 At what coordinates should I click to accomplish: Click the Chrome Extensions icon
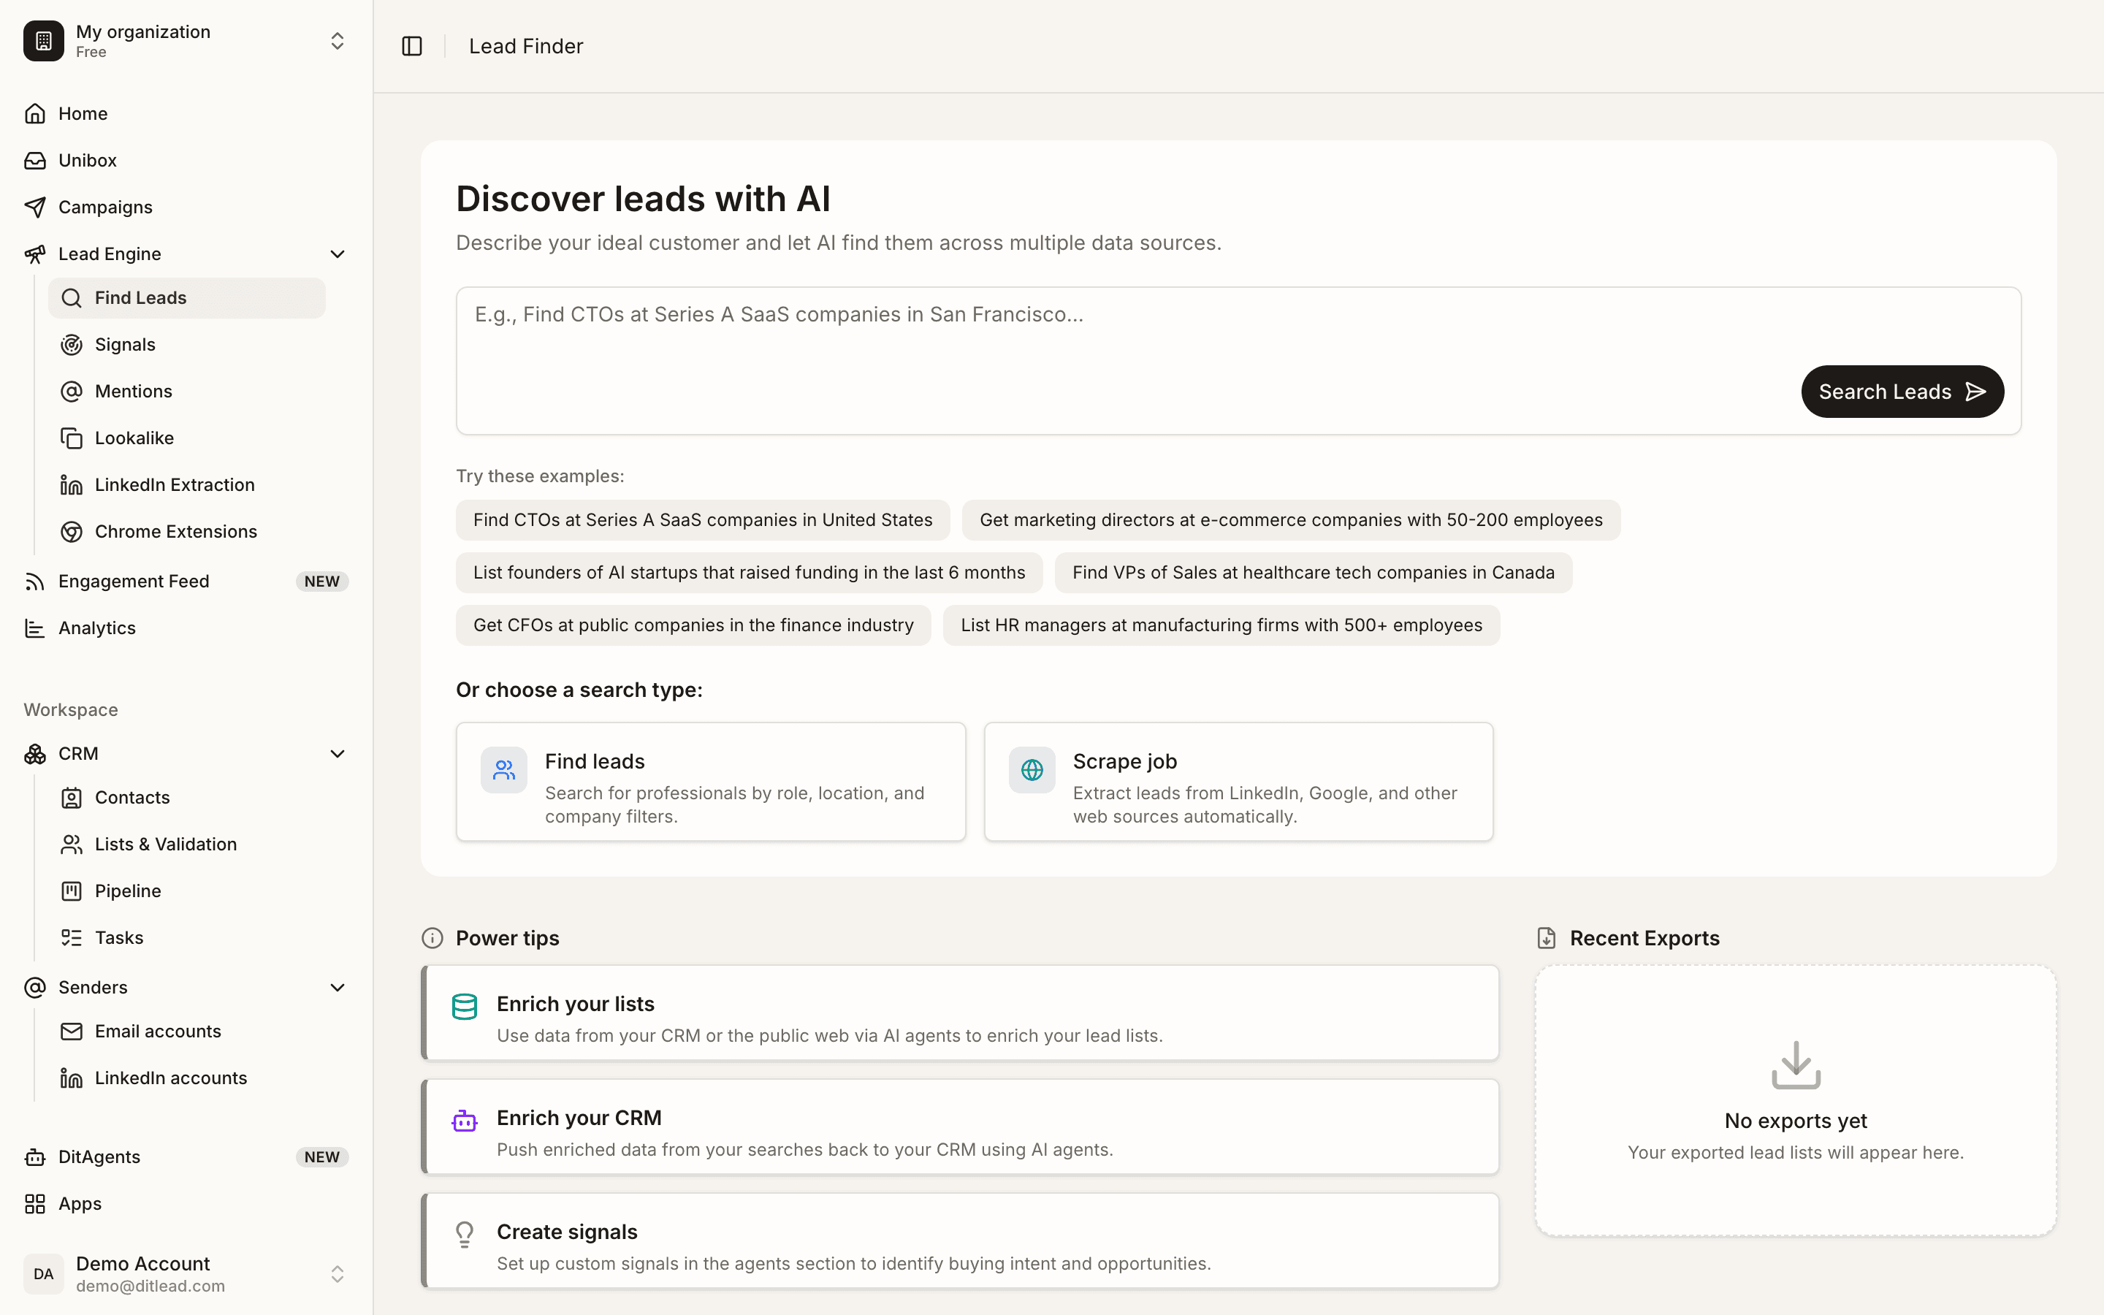click(x=72, y=533)
